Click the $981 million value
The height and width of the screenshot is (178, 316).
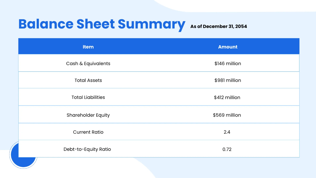click(x=228, y=80)
